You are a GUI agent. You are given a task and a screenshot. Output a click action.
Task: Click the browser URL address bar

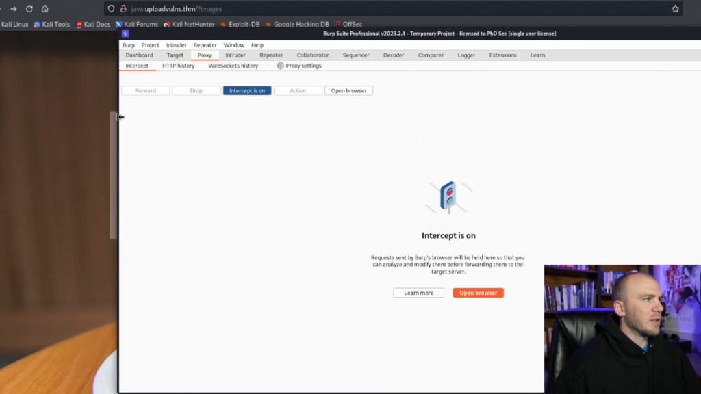click(394, 9)
